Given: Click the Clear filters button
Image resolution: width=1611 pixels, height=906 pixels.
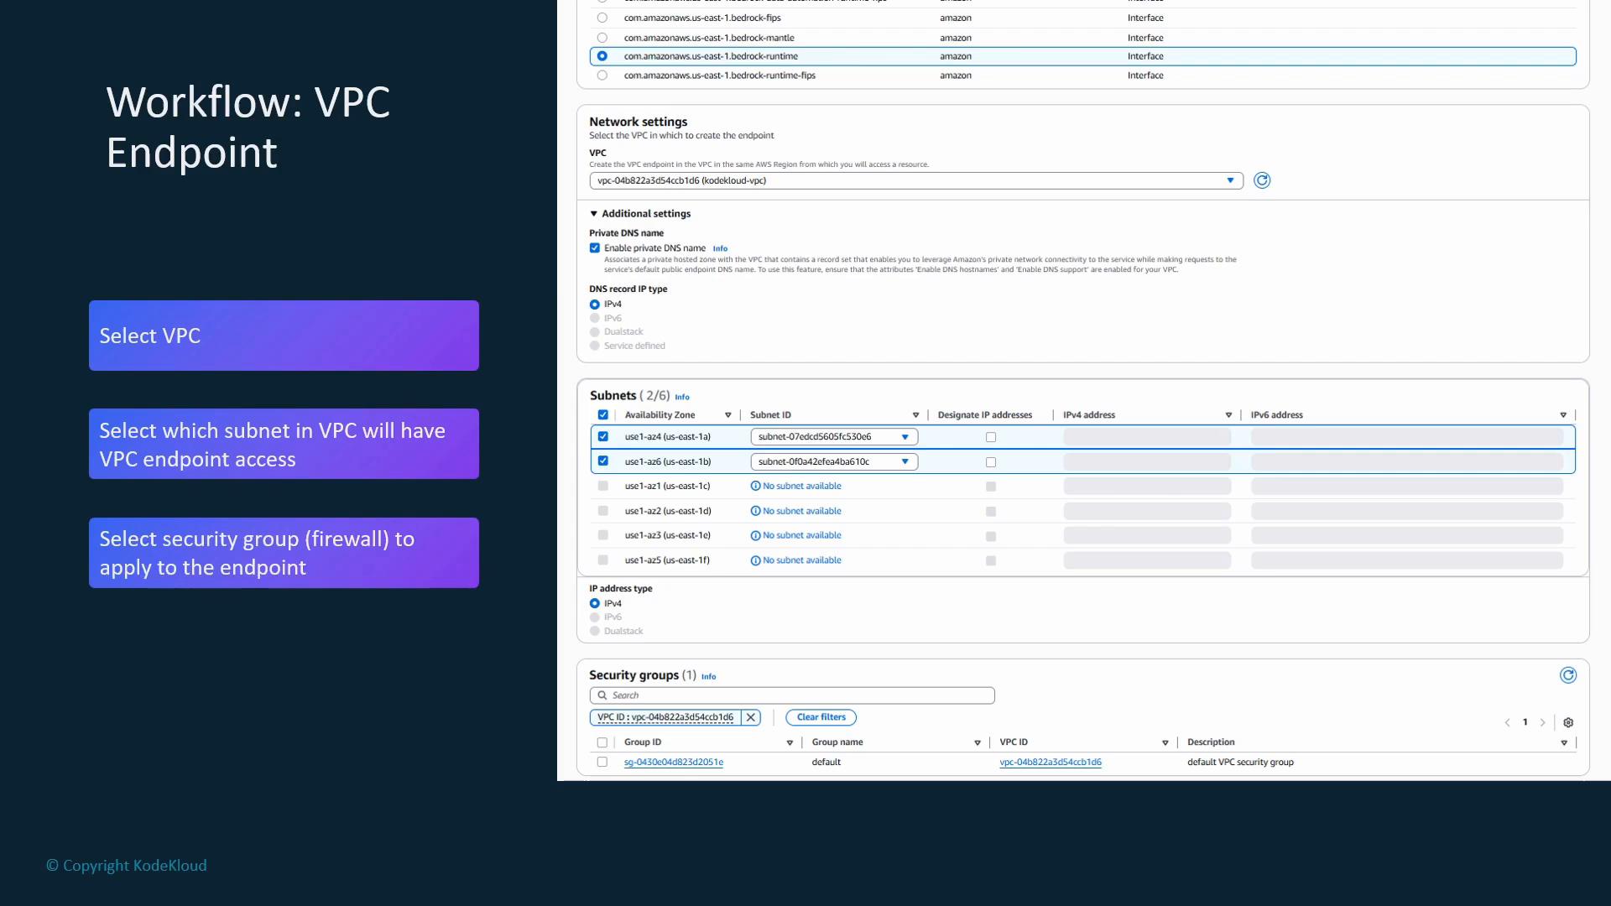Looking at the screenshot, I should (821, 717).
